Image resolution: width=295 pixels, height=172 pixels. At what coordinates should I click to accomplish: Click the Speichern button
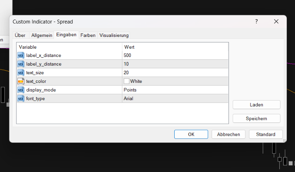click(256, 119)
